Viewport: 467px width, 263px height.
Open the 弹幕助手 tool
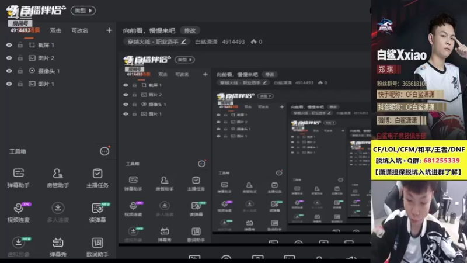[x=19, y=178]
